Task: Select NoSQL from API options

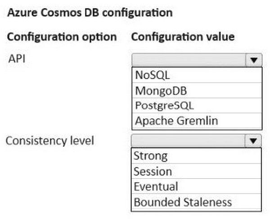Action: point(197,75)
